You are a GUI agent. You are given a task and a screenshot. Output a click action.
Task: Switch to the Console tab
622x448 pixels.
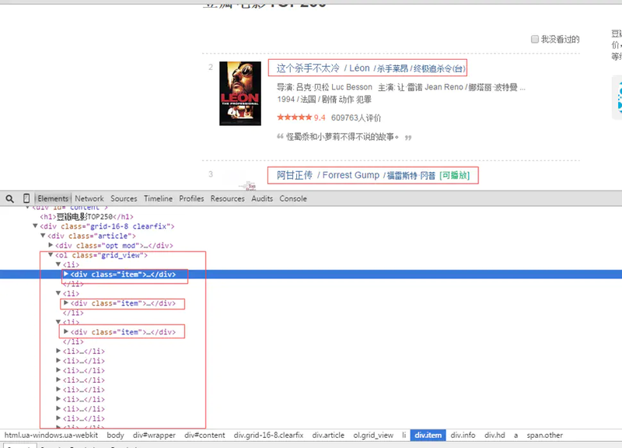click(293, 198)
